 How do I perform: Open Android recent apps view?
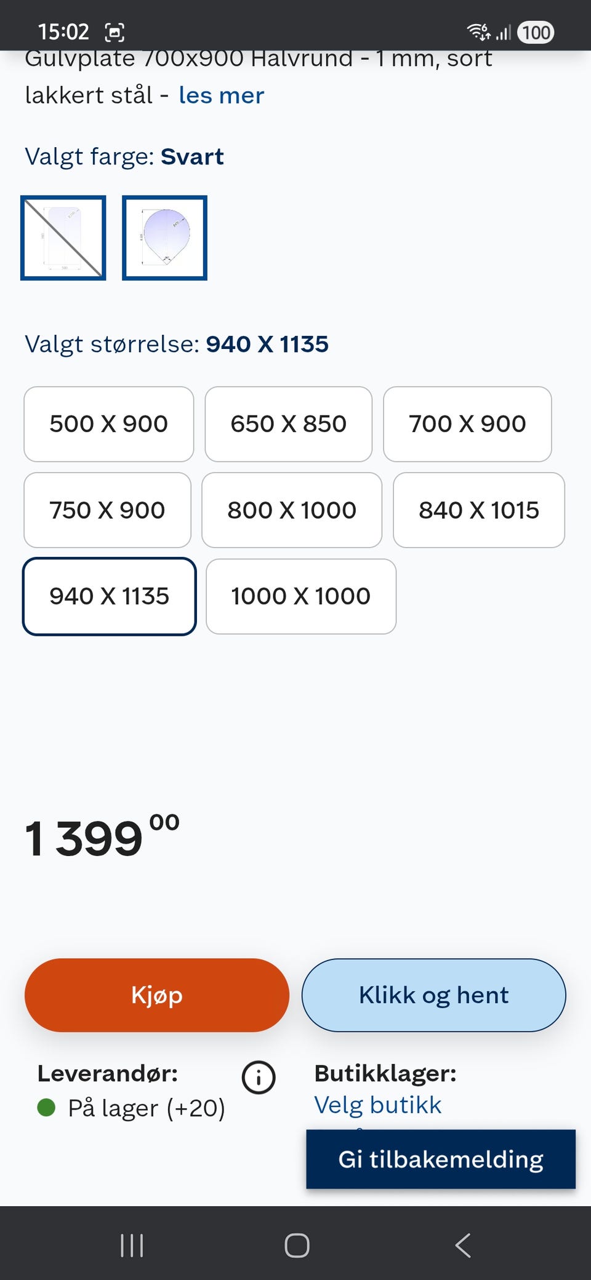pos(132,1245)
